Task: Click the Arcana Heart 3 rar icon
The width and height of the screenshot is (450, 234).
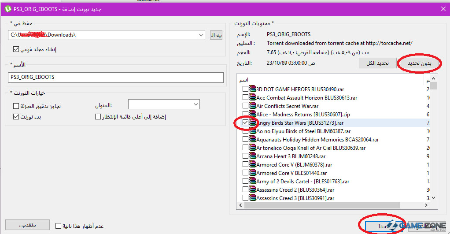Action: tap(252, 156)
